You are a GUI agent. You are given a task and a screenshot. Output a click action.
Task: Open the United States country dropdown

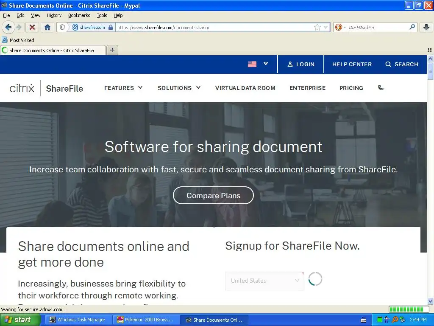point(264,281)
